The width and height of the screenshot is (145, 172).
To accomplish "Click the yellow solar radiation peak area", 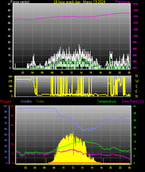I will tap(71, 148).
